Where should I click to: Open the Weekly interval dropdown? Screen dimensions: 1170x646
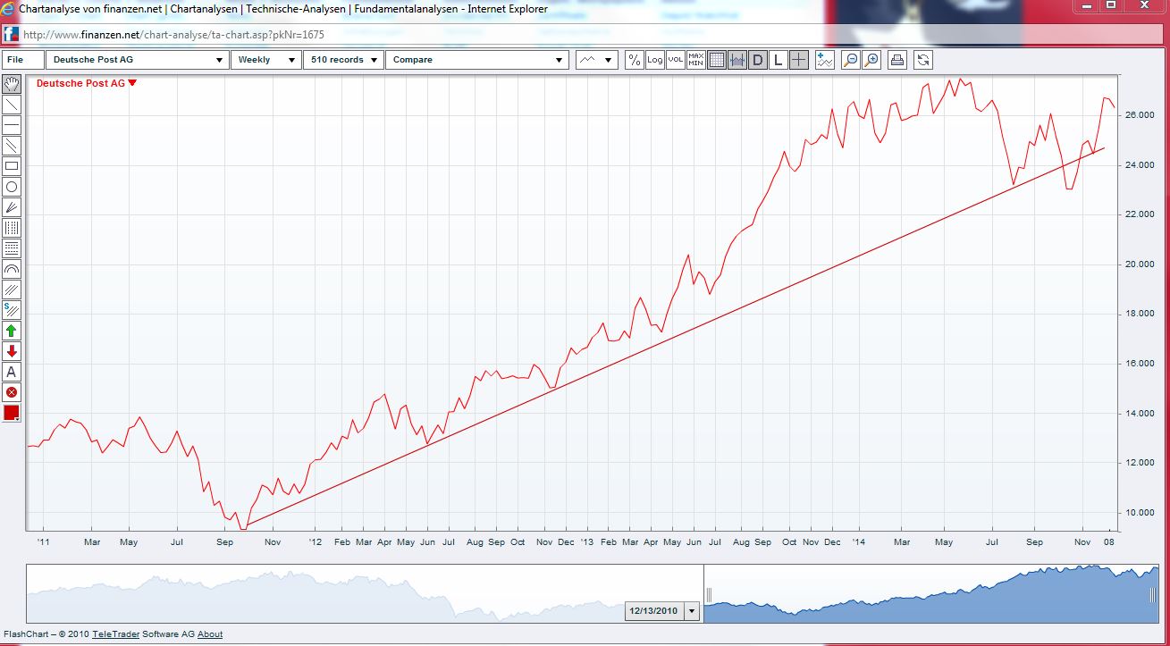click(x=266, y=60)
